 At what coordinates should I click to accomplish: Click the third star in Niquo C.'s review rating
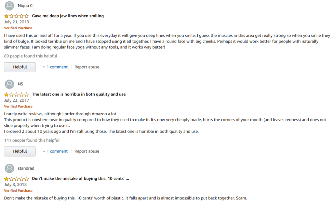tap(16, 16)
